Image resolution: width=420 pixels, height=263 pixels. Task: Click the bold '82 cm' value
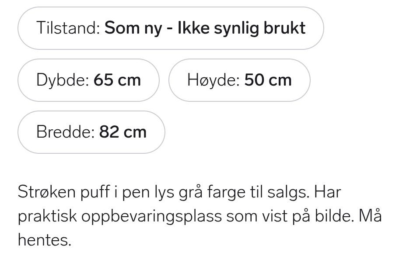pos(122,131)
